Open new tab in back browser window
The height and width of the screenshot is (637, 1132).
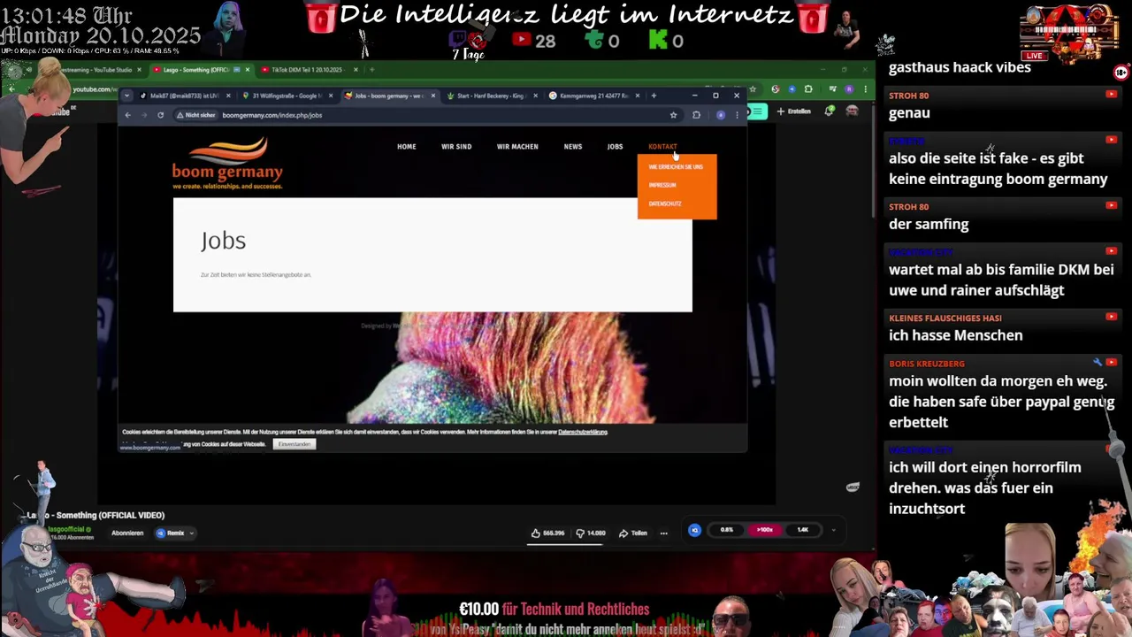point(372,70)
